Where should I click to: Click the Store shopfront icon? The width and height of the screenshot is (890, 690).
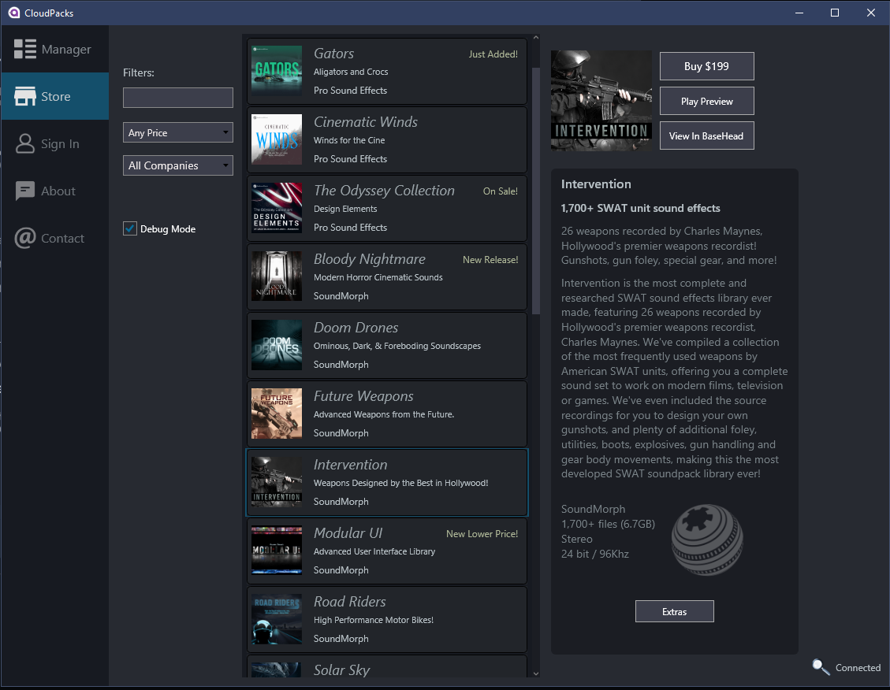click(x=25, y=96)
